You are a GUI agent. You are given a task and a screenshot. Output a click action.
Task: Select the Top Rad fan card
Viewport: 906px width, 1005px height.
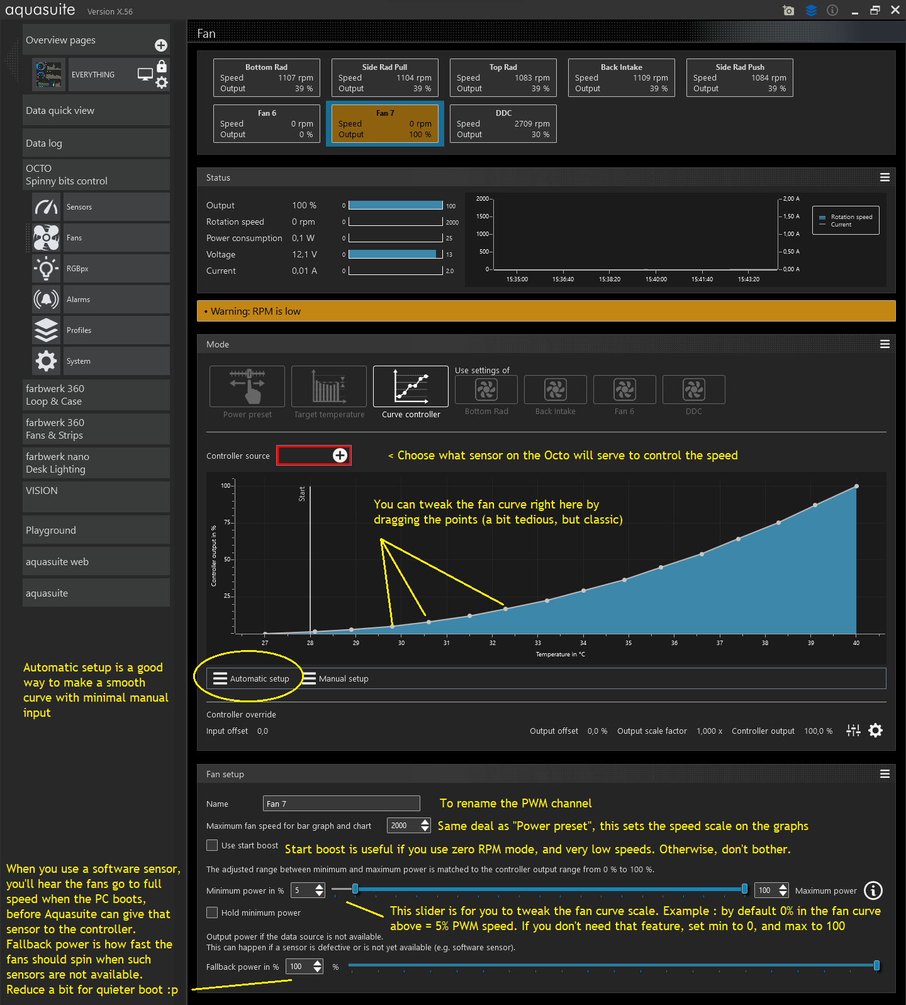[x=503, y=77]
